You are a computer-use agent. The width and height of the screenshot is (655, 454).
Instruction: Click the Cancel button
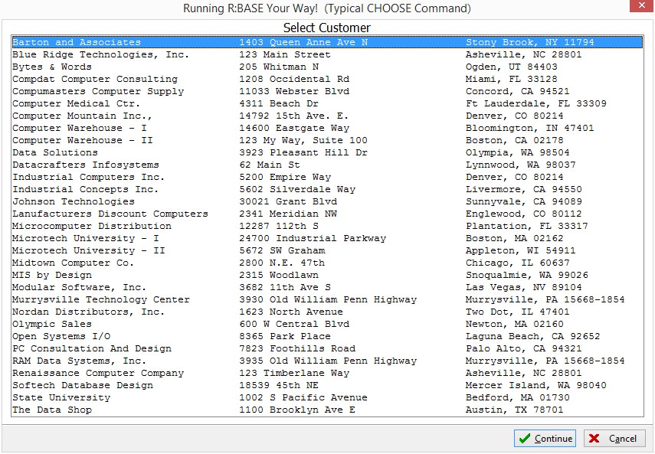click(x=614, y=439)
